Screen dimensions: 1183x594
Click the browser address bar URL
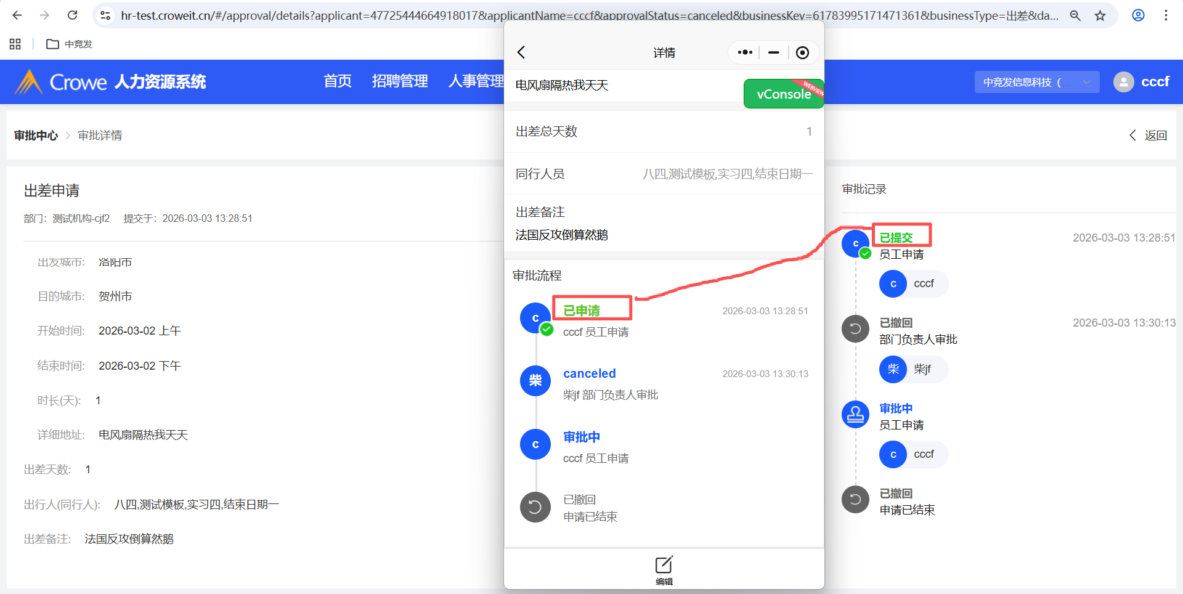tap(590, 15)
